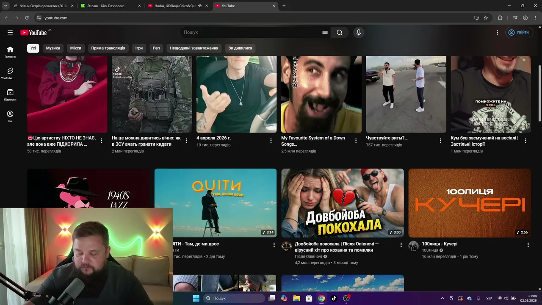The height and width of the screenshot is (305, 542).
Task: Open File Explorer from the taskbar
Action: tap(296, 298)
